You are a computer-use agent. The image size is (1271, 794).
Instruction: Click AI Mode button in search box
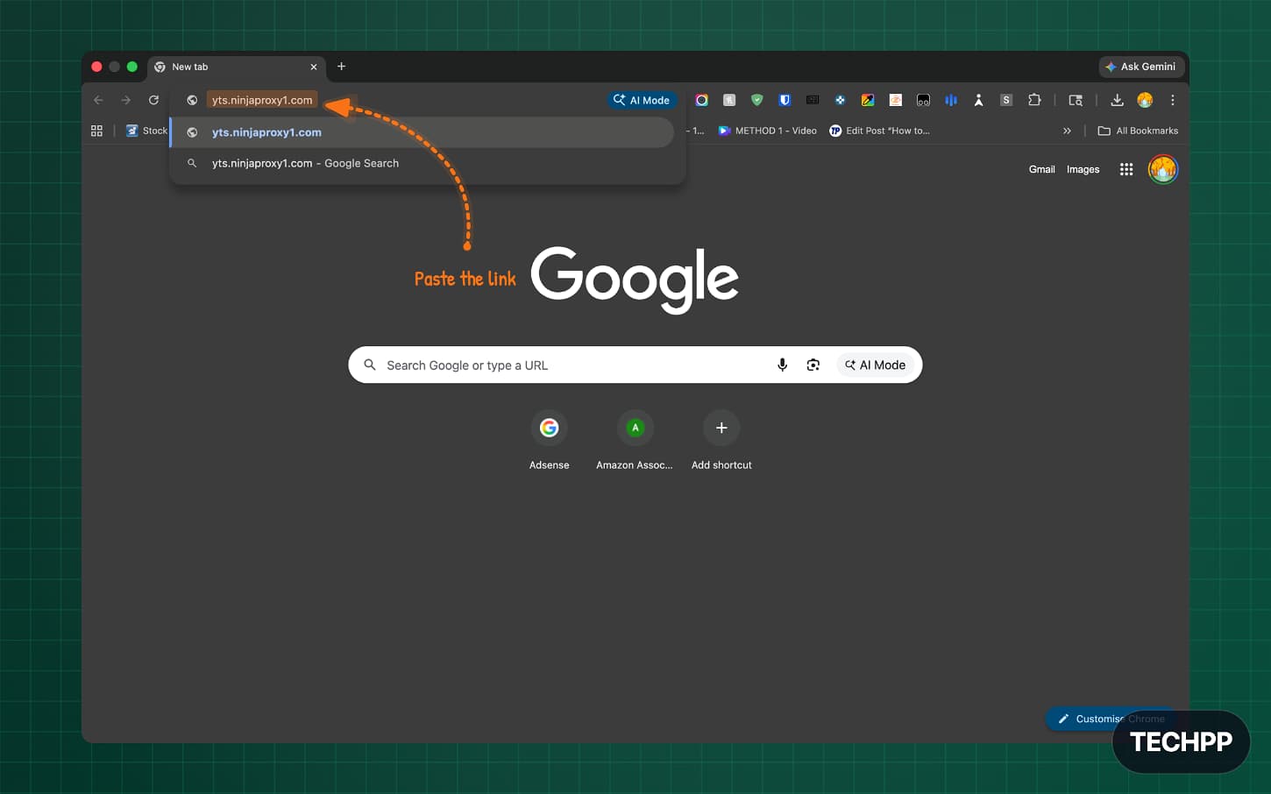point(875,365)
